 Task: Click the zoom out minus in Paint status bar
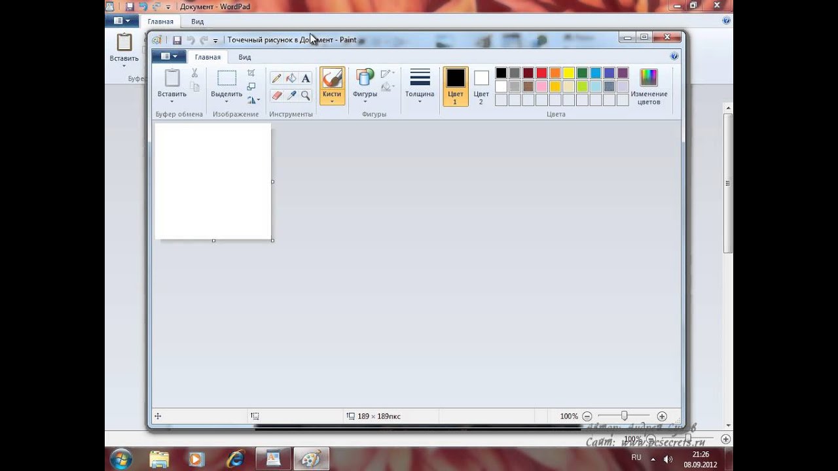587,416
